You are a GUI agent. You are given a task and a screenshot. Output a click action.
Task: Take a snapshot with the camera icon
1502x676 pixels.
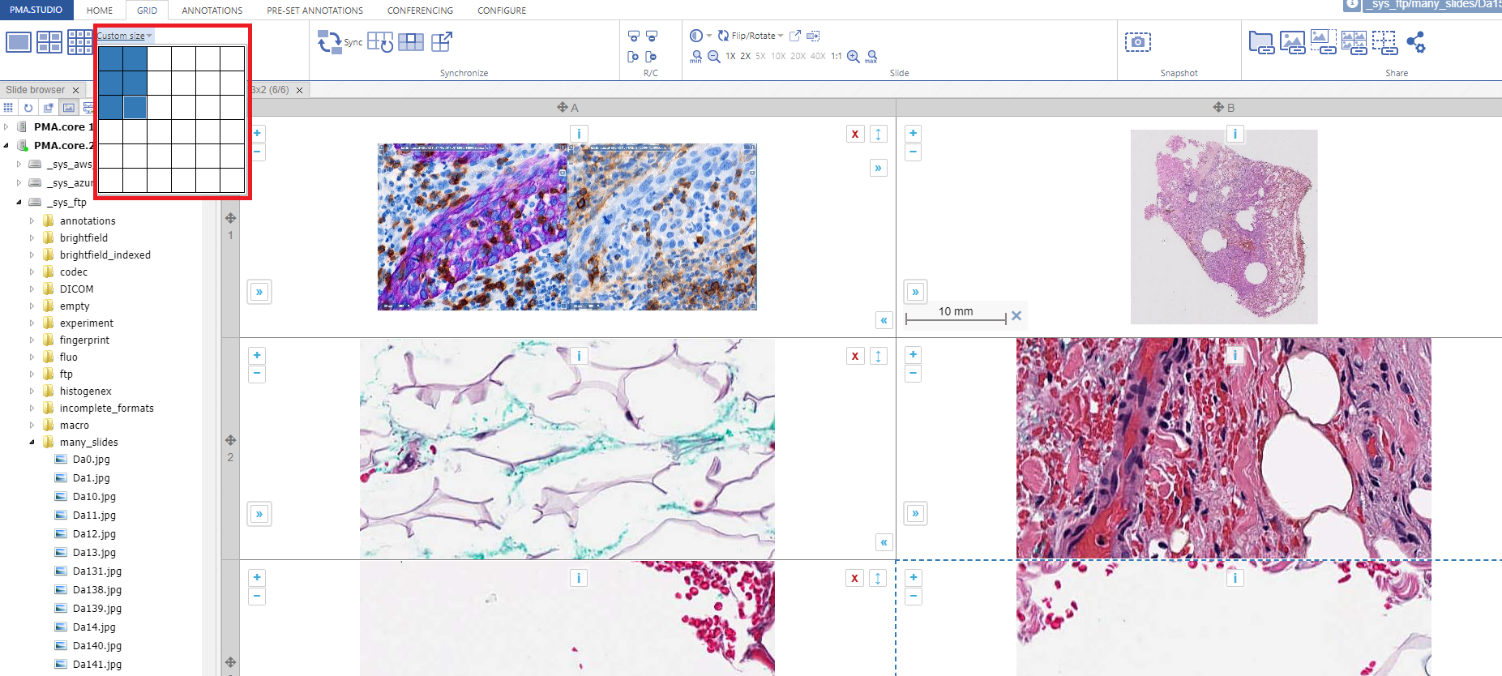point(1137,42)
